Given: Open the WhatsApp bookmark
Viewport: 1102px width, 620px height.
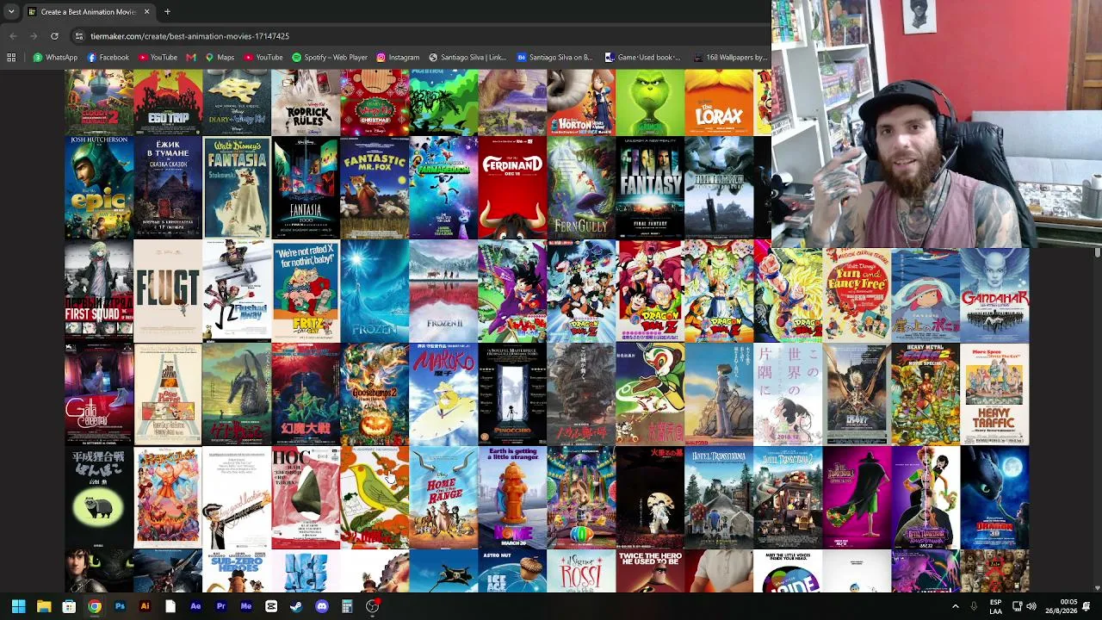Looking at the screenshot, I should click(55, 58).
